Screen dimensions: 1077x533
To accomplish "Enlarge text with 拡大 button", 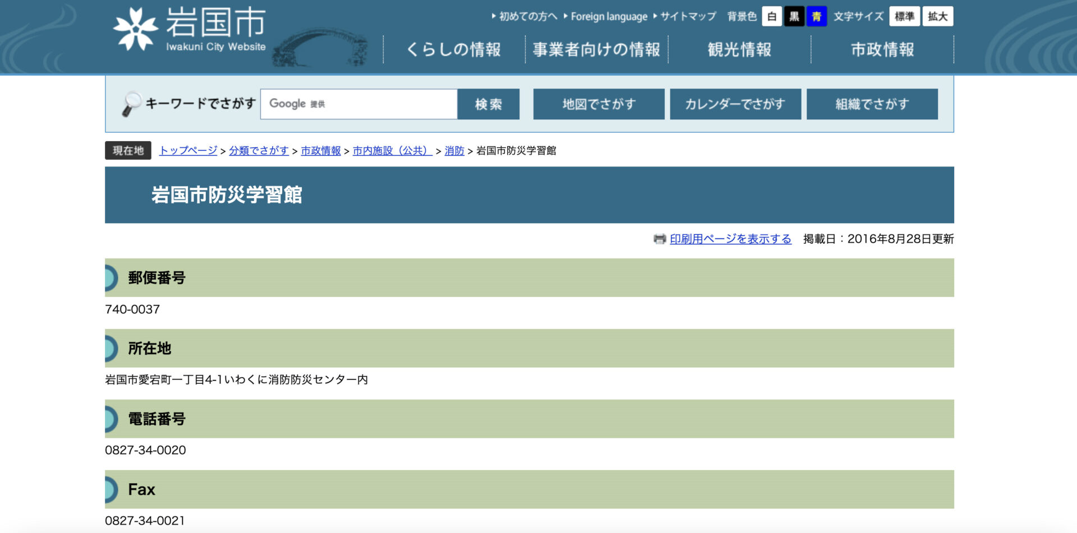I will pyautogui.click(x=937, y=17).
